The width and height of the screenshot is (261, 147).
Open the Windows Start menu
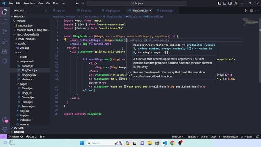coord(82,143)
